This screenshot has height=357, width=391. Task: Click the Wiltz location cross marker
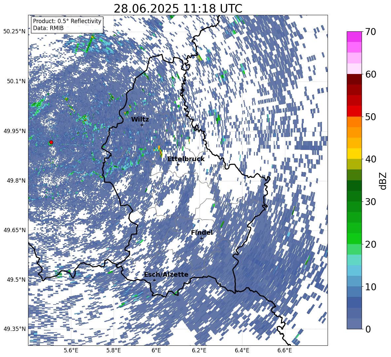point(142,125)
